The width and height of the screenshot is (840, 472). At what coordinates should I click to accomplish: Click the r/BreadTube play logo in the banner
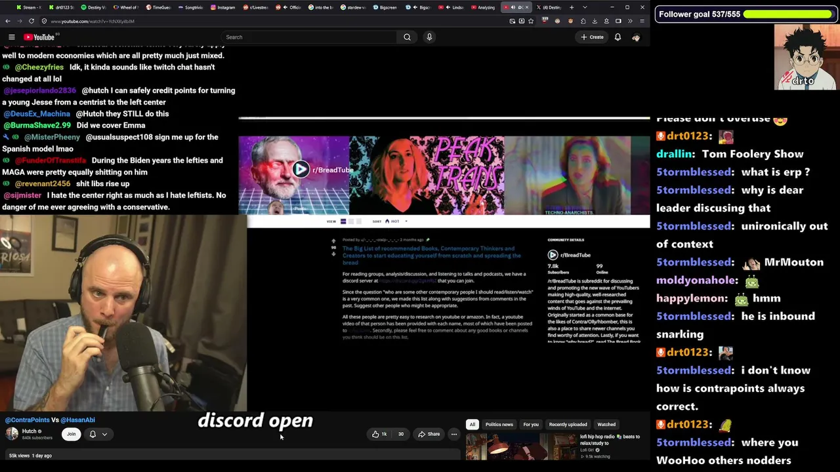pyautogui.click(x=301, y=170)
